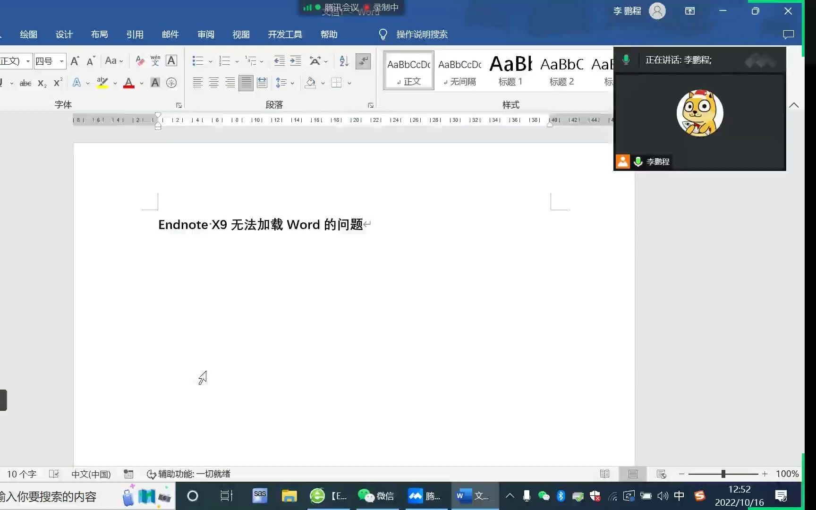Toggle subscript formatting
This screenshot has width=816, height=510.
pyautogui.click(x=42, y=83)
